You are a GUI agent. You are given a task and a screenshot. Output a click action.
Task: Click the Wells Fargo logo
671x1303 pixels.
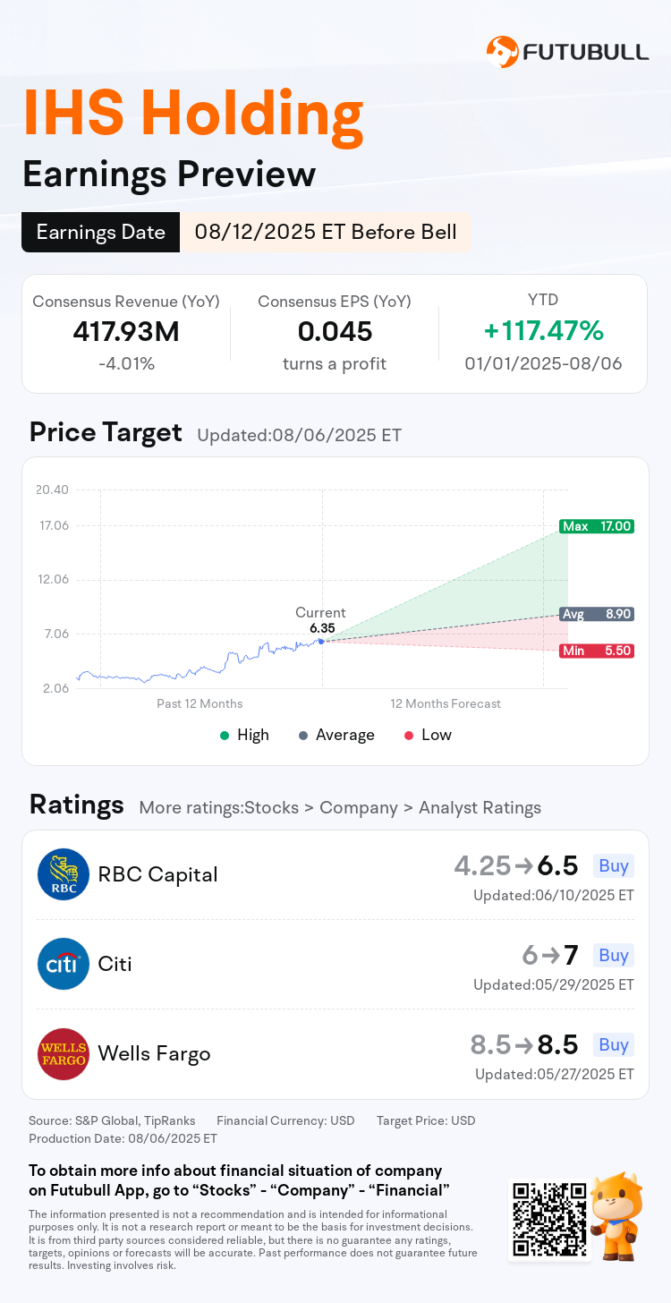[x=64, y=1053]
